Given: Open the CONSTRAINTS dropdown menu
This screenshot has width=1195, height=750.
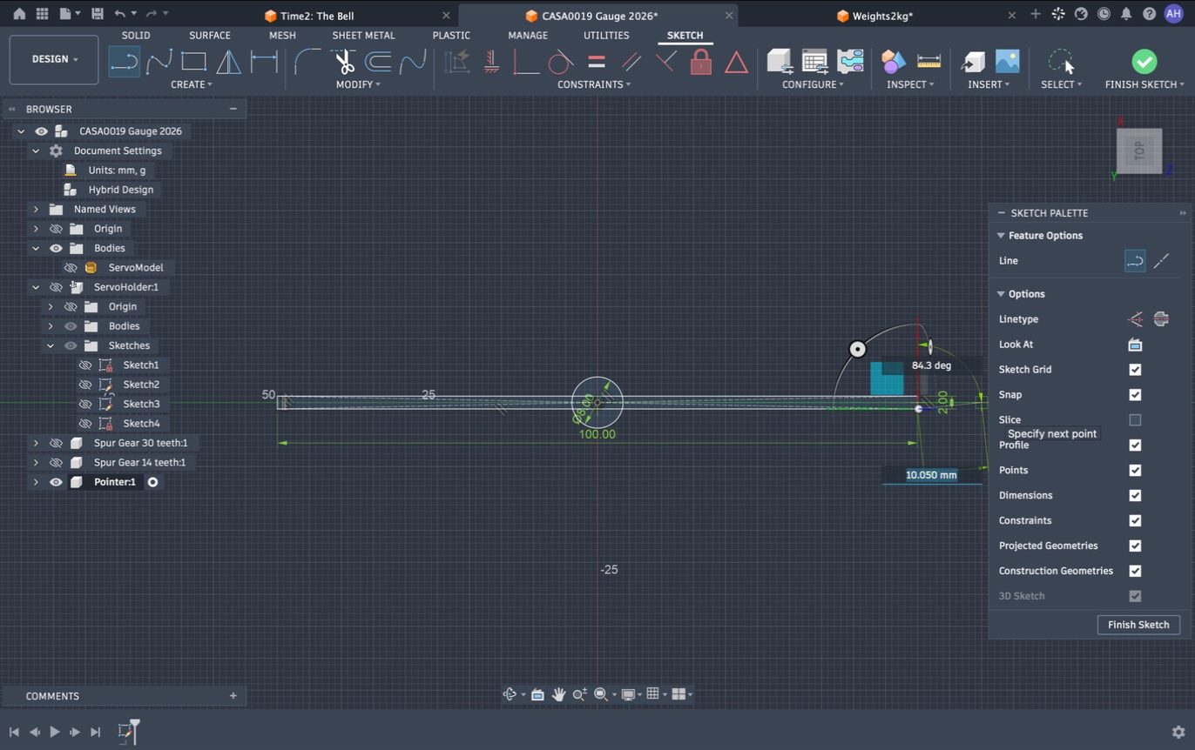Looking at the screenshot, I should point(594,84).
